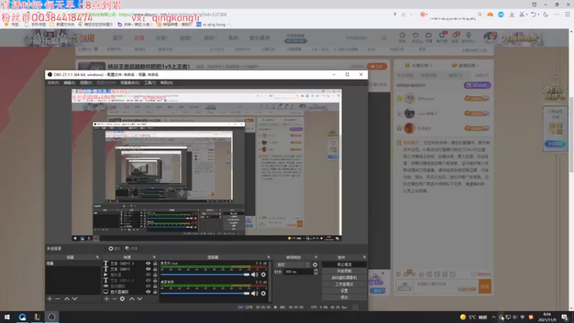The height and width of the screenshot is (323, 574).
Task: Open the transition type dropdown in Scene Transitions
Action: (293, 264)
